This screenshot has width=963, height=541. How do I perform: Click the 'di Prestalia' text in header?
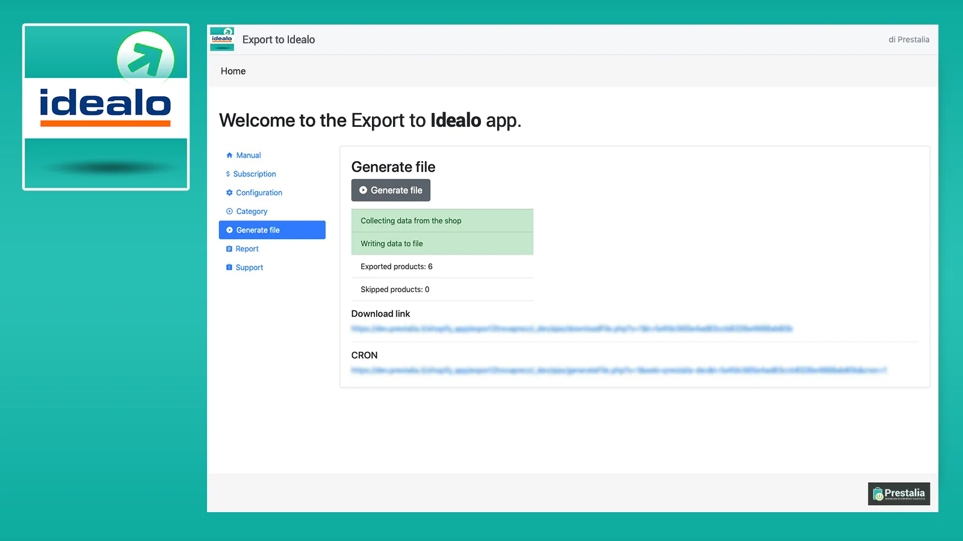(x=909, y=40)
